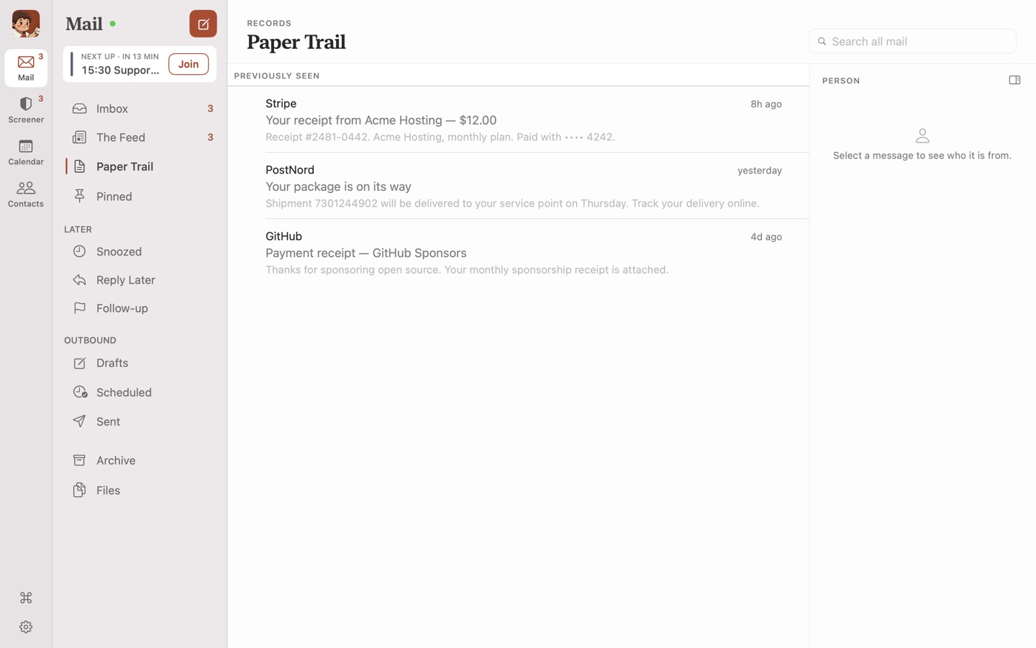Click the Previously Seen section label

click(277, 76)
